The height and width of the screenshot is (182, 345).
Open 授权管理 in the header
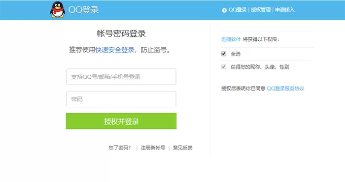(x=261, y=10)
